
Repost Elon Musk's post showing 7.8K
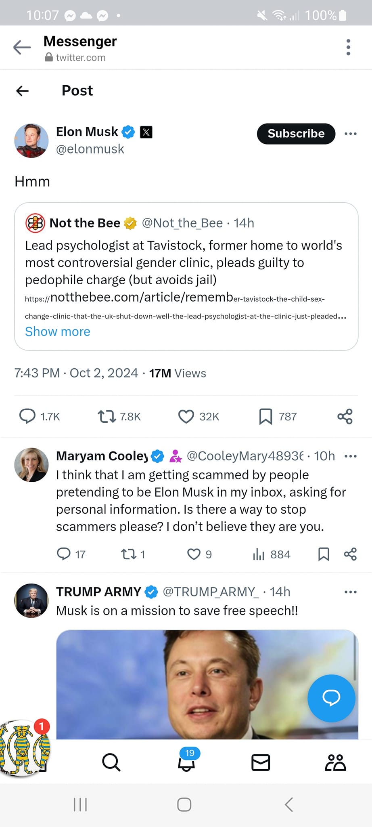107,416
